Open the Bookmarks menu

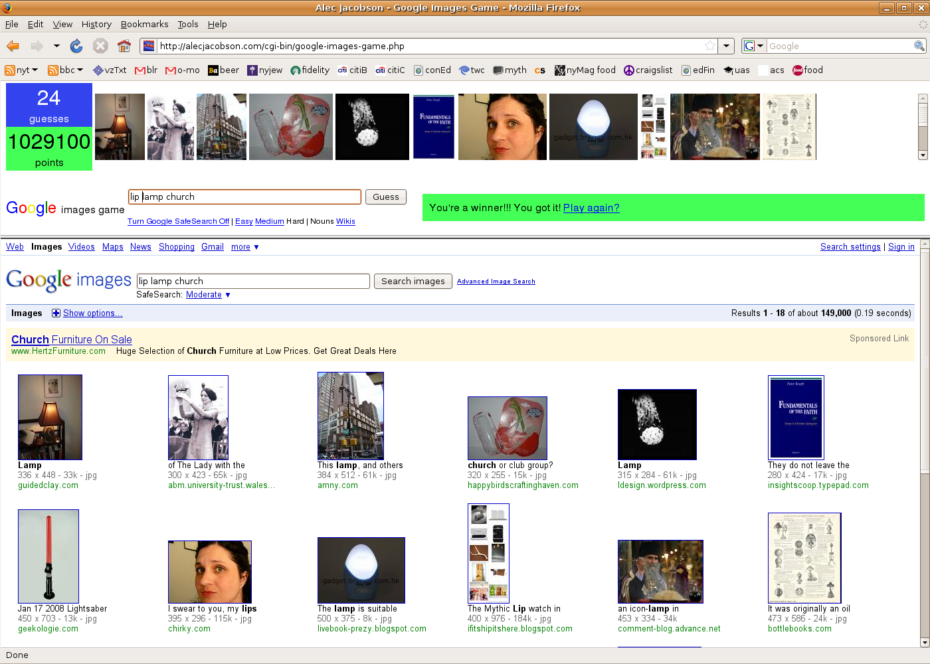(x=144, y=24)
